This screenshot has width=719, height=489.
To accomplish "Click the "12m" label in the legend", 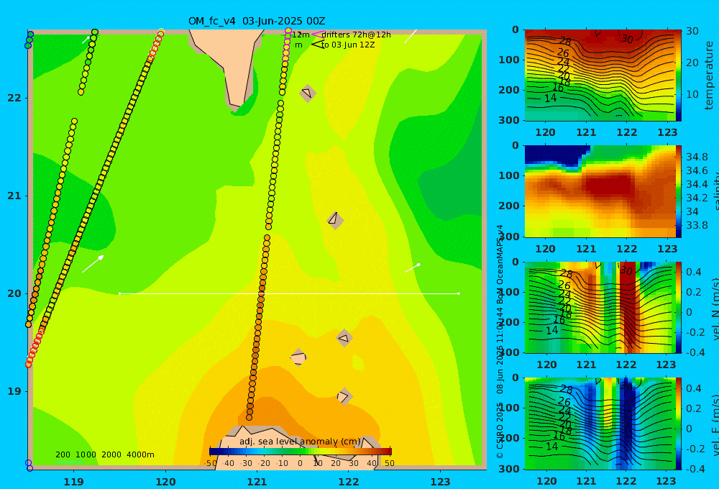I will pyautogui.click(x=301, y=35).
